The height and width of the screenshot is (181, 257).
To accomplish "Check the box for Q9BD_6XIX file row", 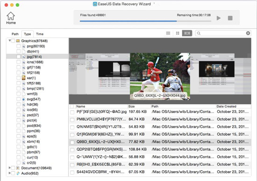I will [72, 142].
